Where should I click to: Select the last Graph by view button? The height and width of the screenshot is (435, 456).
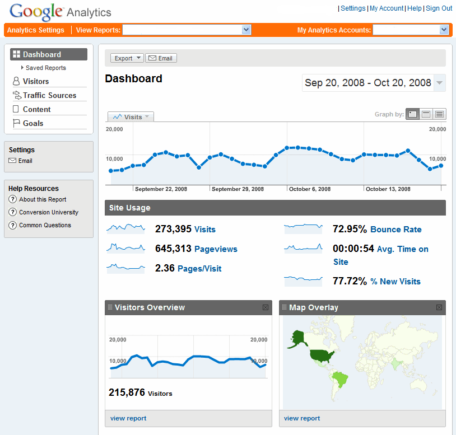(440, 114)
